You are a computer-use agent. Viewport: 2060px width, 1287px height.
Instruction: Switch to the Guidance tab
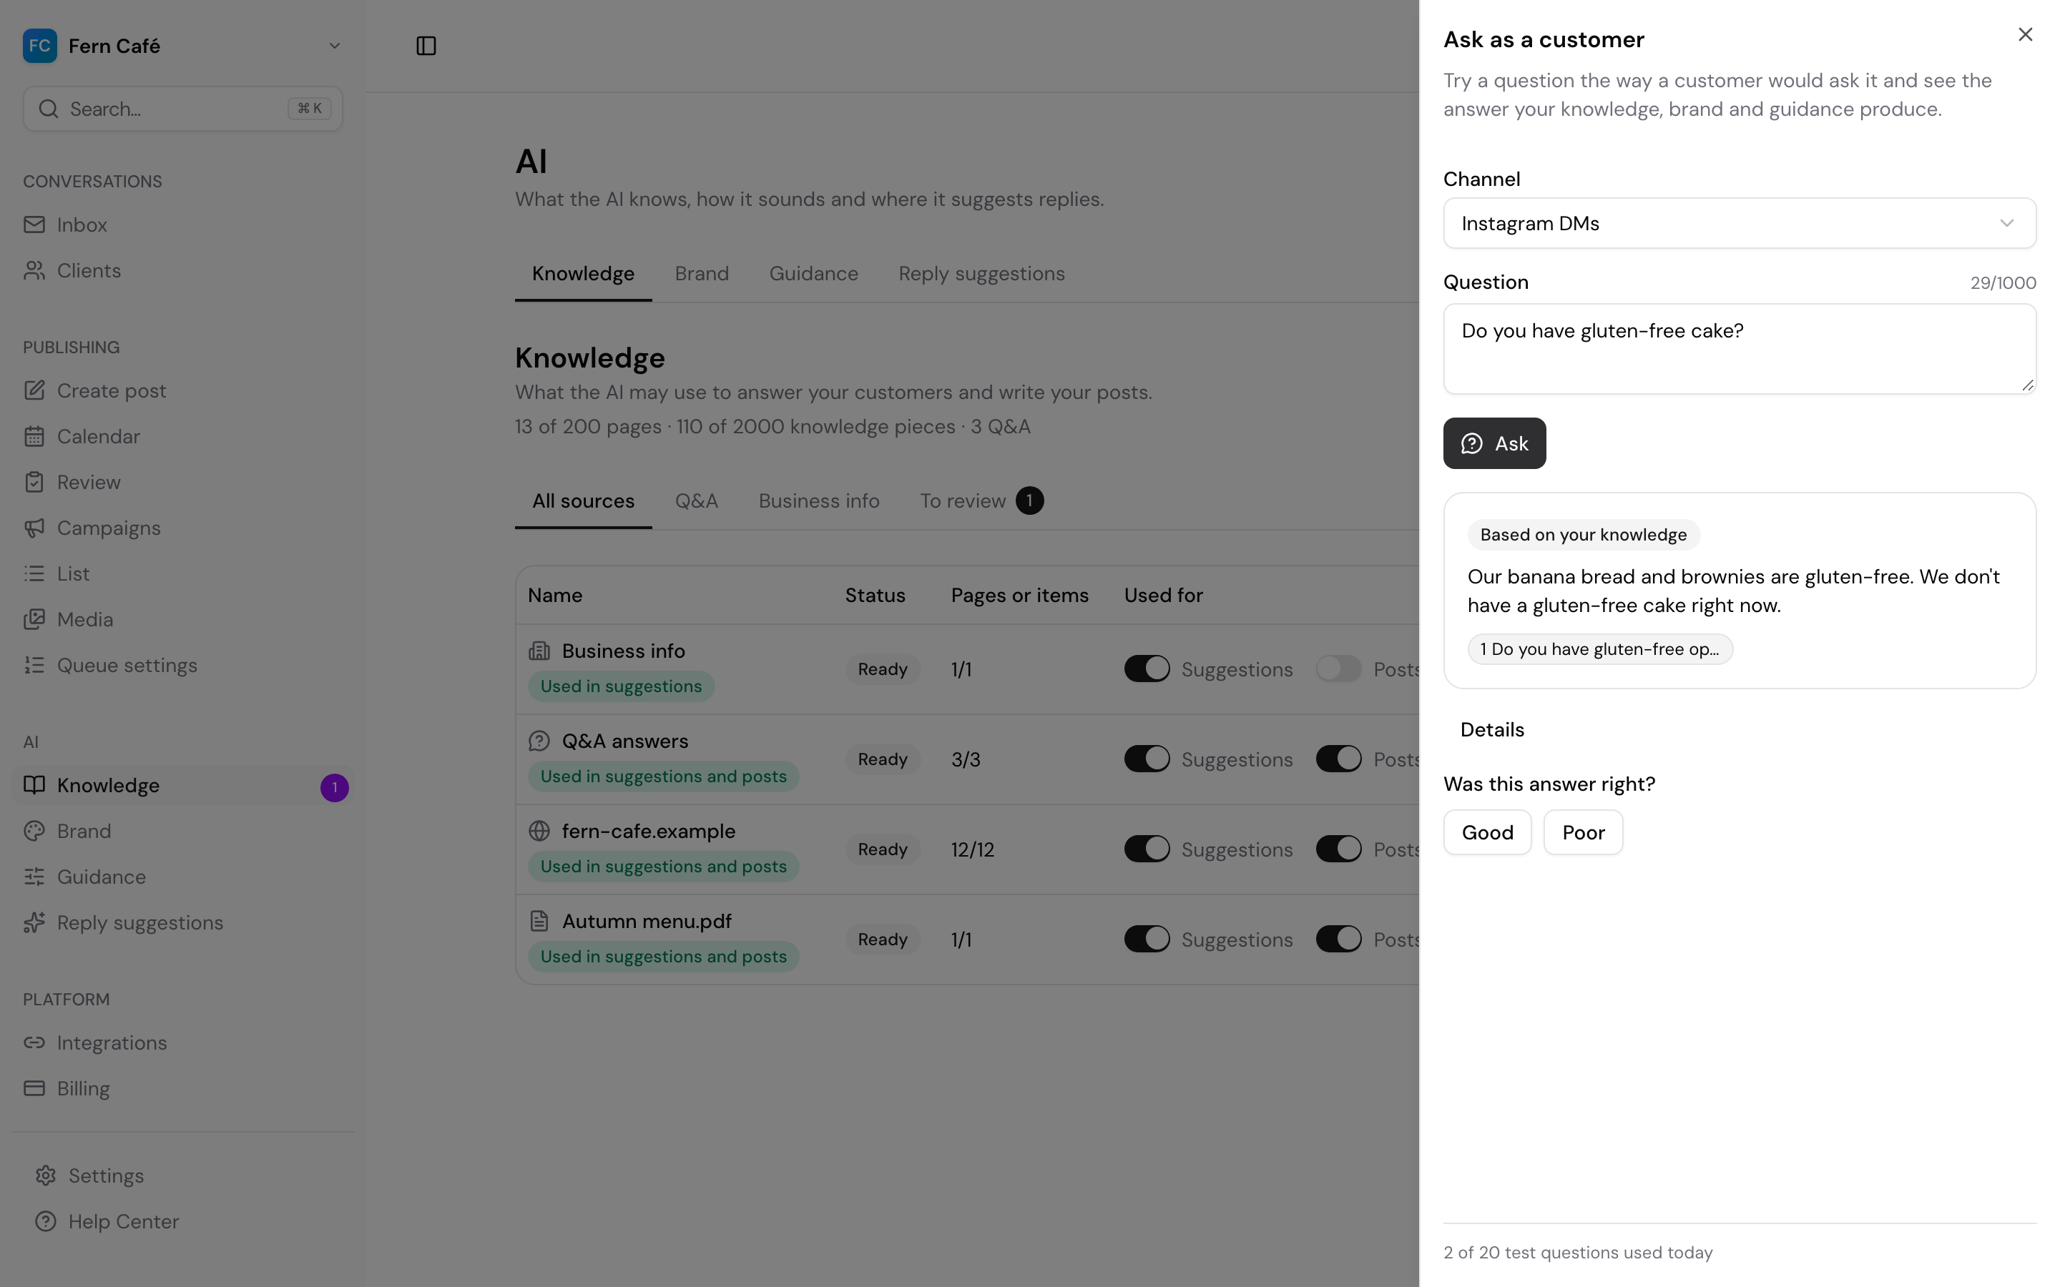[814, 274]
